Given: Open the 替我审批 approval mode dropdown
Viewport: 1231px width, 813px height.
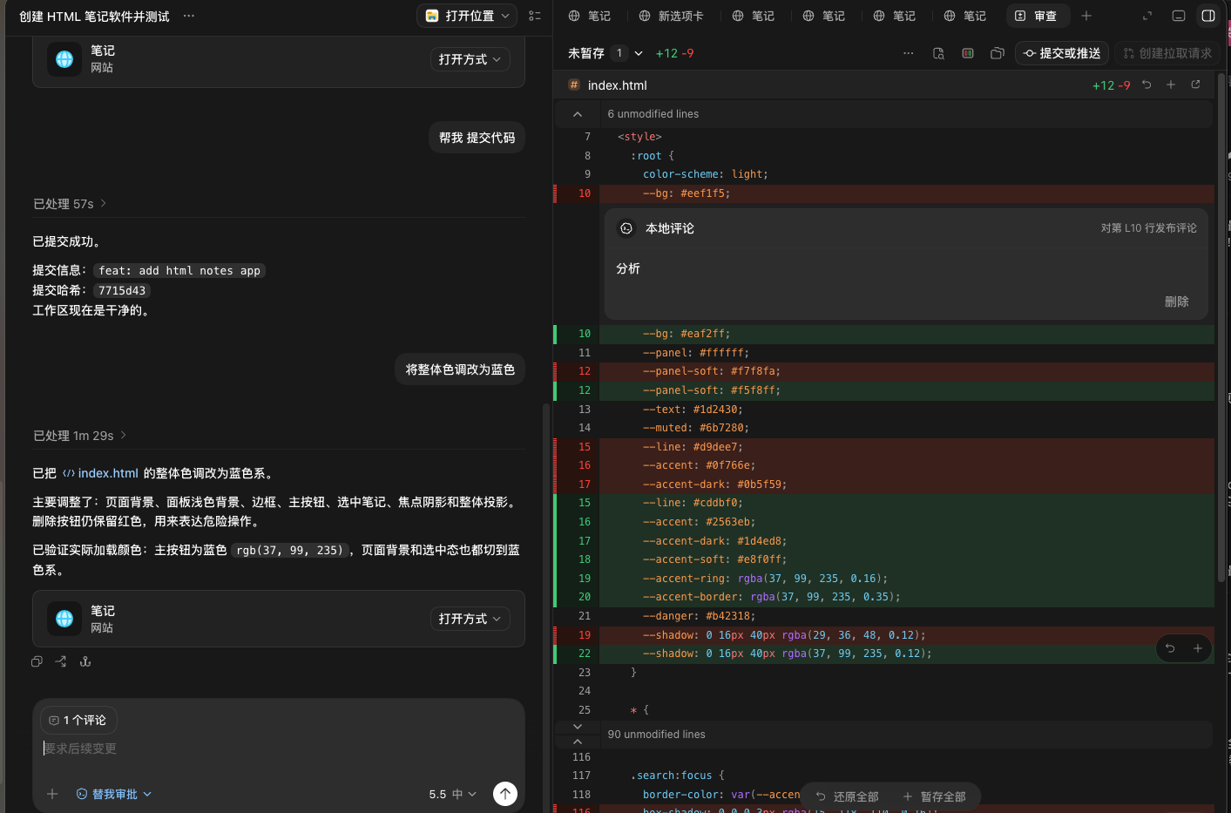Looking at the screenshot, I should 114,794.
